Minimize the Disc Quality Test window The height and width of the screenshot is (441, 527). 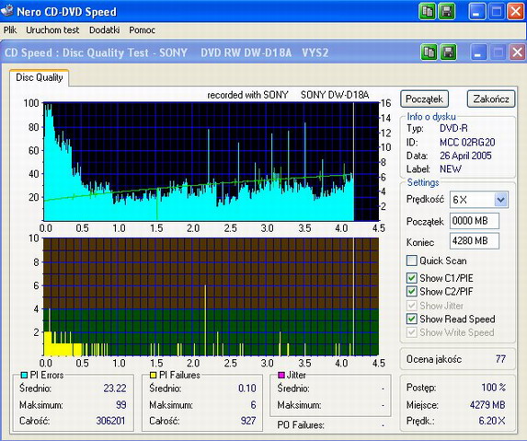coord(477,52)
